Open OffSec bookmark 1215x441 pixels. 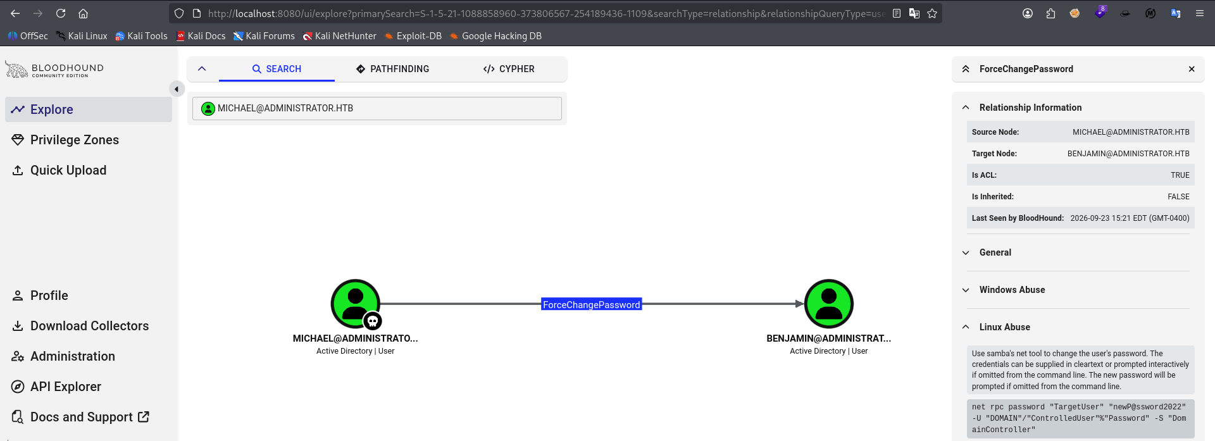28,36
